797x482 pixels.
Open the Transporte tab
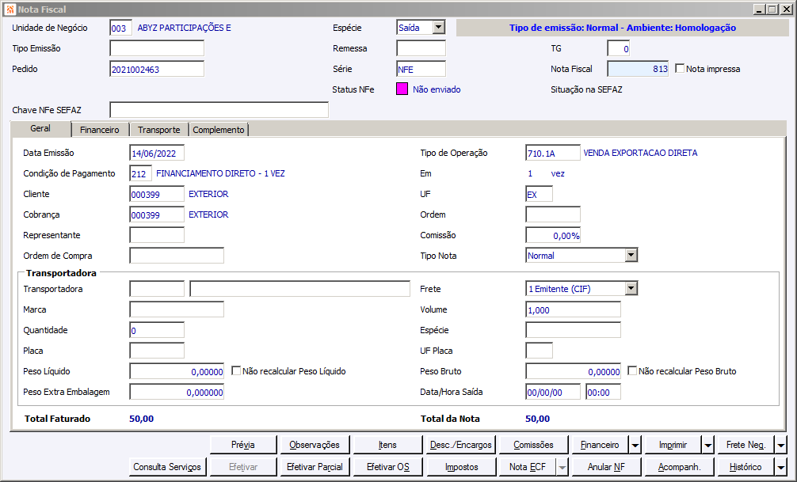pyautogui.click(x=158, y=130)
